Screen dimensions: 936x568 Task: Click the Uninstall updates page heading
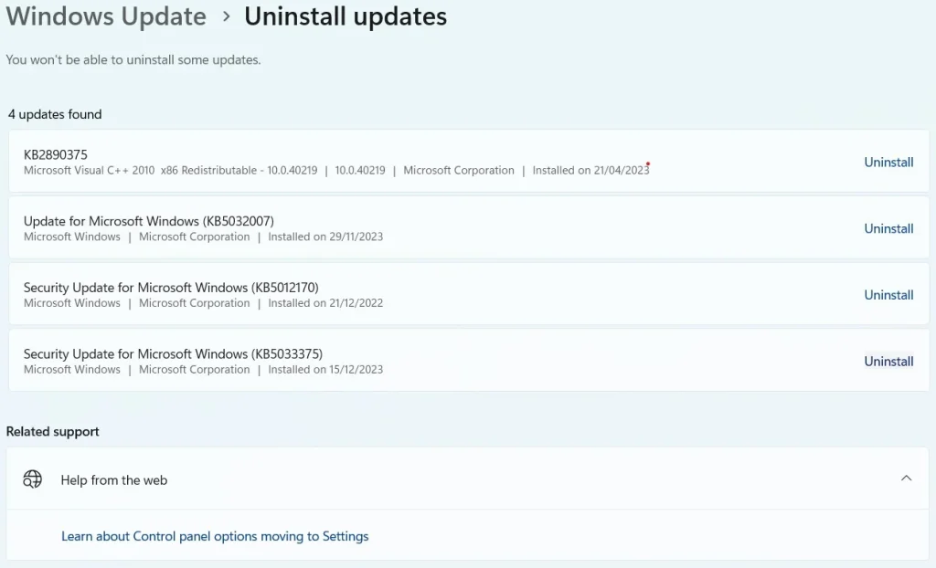[345, 16]
